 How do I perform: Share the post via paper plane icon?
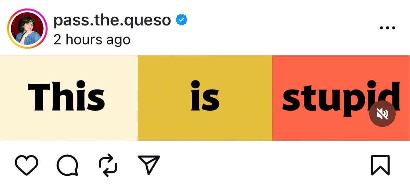(149, 166)
